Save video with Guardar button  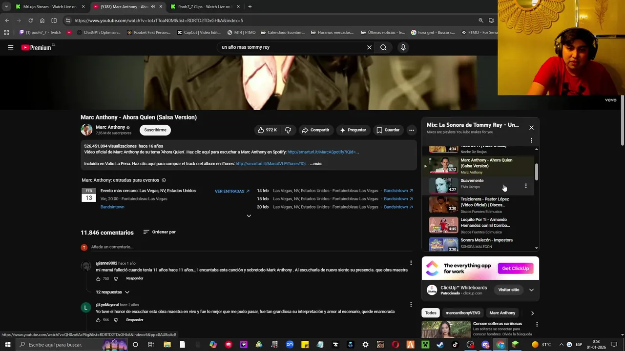tap(388, 130)
